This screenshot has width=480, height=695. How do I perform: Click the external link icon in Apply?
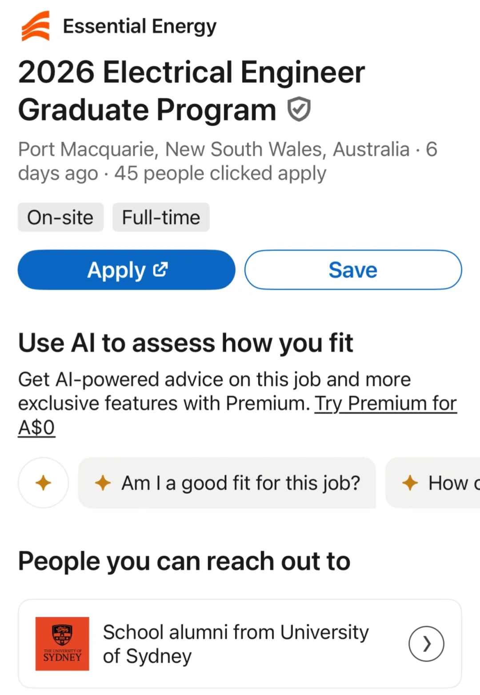click(160, 269)
